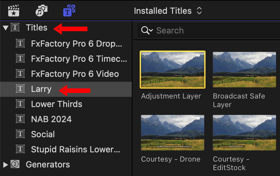Open the Installed Titles popup menu

[x=168, y=11]
